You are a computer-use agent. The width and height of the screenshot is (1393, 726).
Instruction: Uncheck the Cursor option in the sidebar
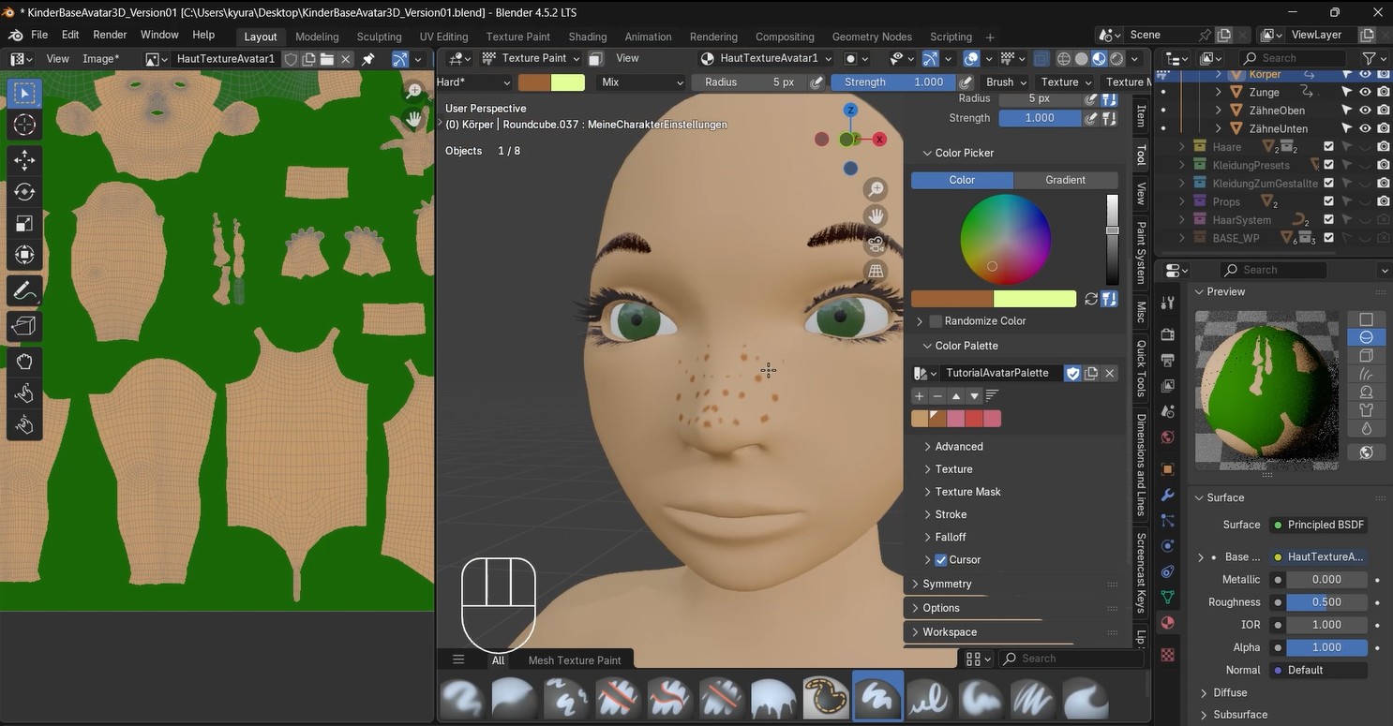pyautogui.click(x=940, y=559)
